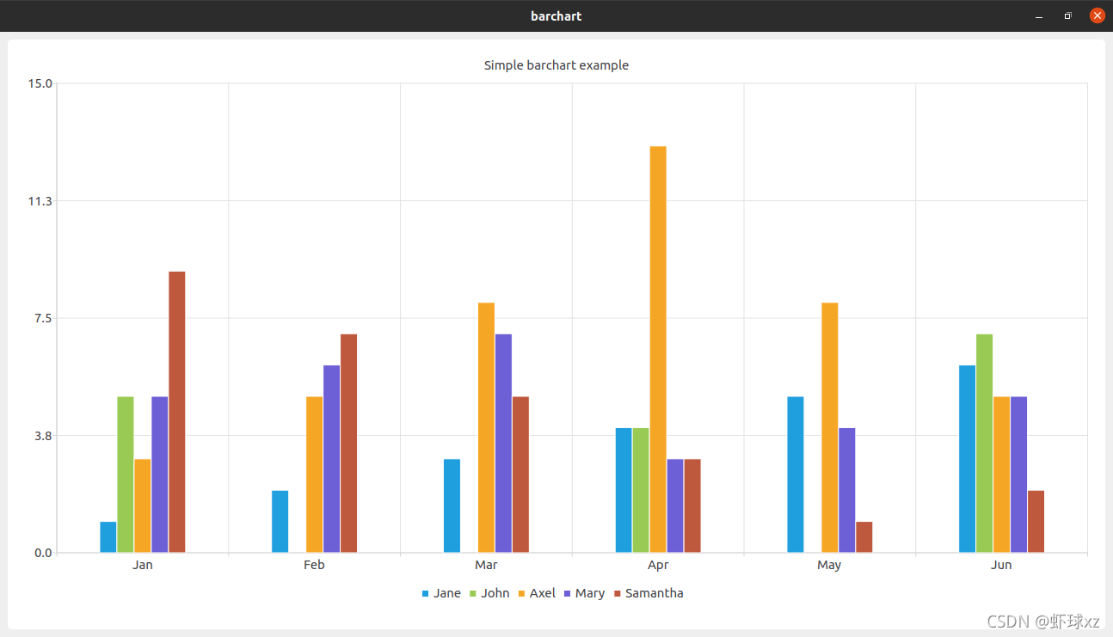The height and width of the screenshot is (637, 1113).
Task: Click John's green bar in Jun
Action: coord(985,444)
